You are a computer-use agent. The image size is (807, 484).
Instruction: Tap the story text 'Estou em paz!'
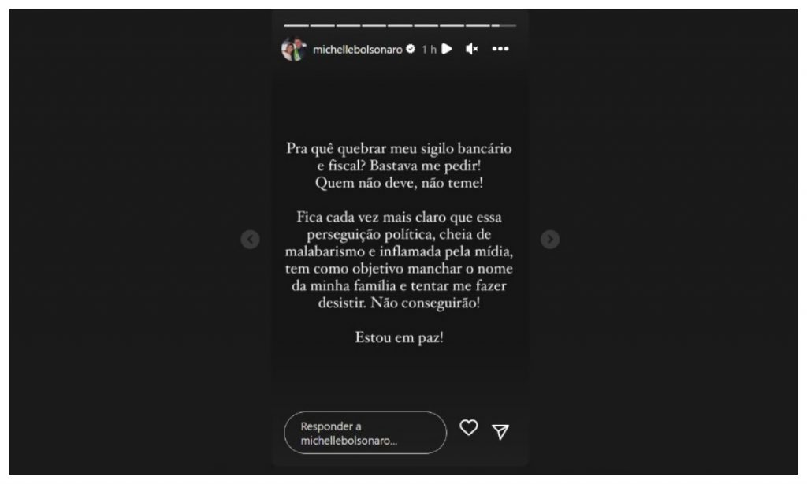tap(399, 337)
